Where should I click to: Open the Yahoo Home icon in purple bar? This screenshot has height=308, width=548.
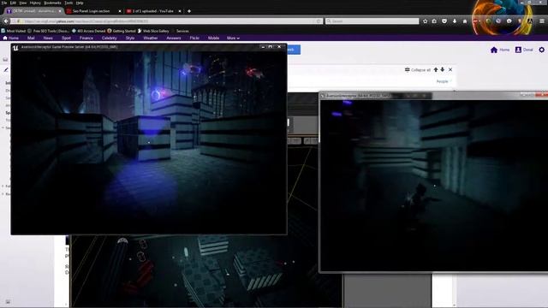5,38
